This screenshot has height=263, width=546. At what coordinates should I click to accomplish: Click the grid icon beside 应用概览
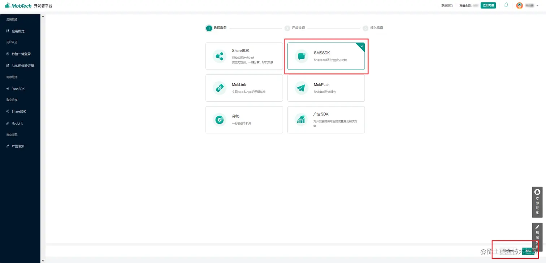8,31
